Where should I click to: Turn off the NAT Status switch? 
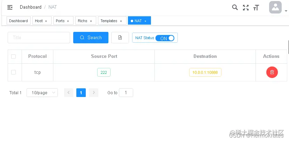coord(165,38)
